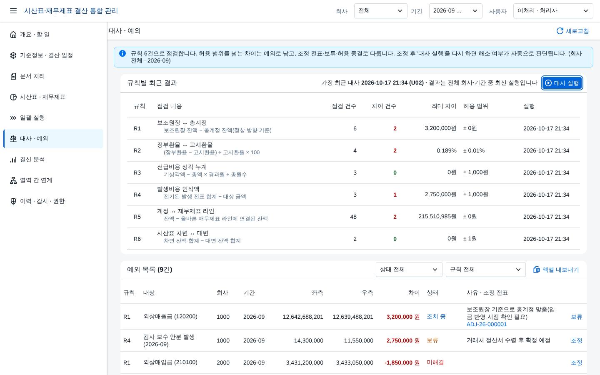Click the icon beside 기준정보 · 결산 일정
Image resolution: width=600 pixels, height=375 pixels.
(13, 55)
